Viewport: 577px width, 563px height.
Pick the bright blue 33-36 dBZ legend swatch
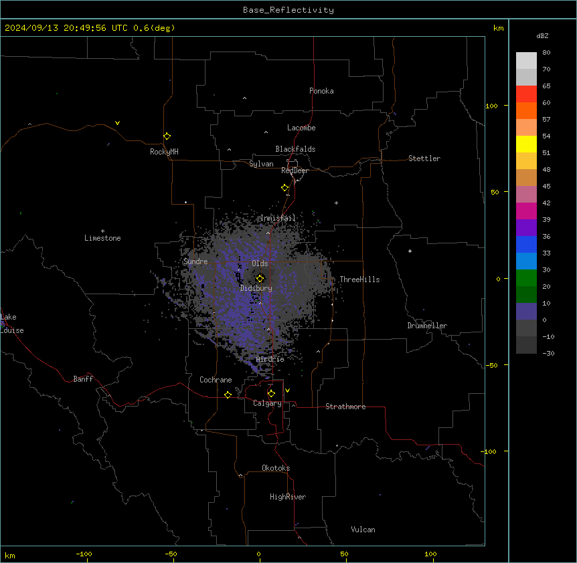pos(526,244)
